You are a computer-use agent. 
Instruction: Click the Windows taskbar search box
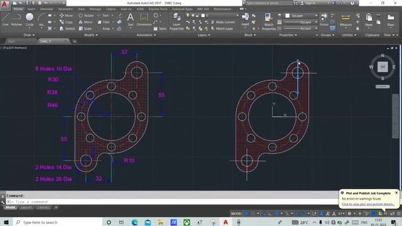tap(58, 222)
